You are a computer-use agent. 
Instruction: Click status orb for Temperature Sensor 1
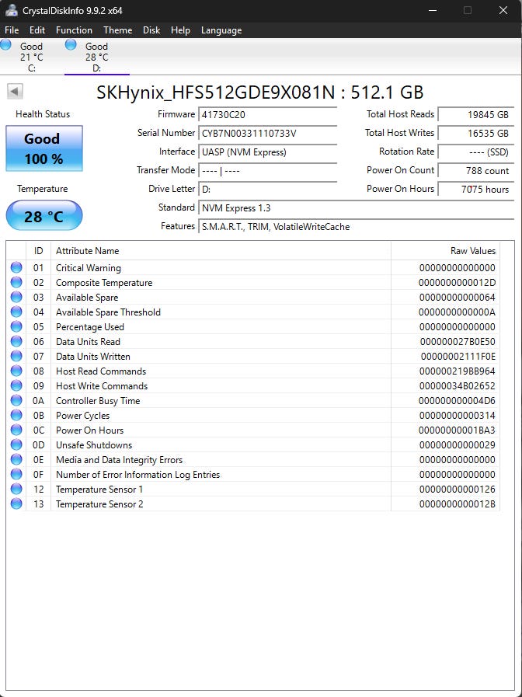(x=16, y=489)
